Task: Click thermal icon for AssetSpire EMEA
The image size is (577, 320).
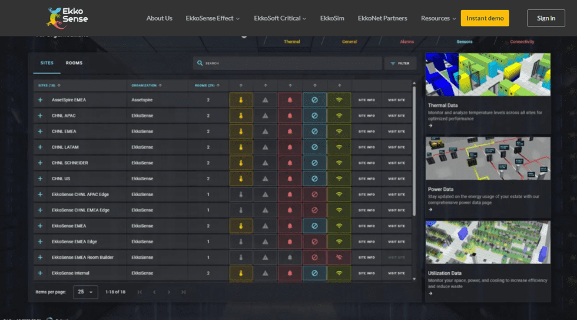Action: click(241, 100)
